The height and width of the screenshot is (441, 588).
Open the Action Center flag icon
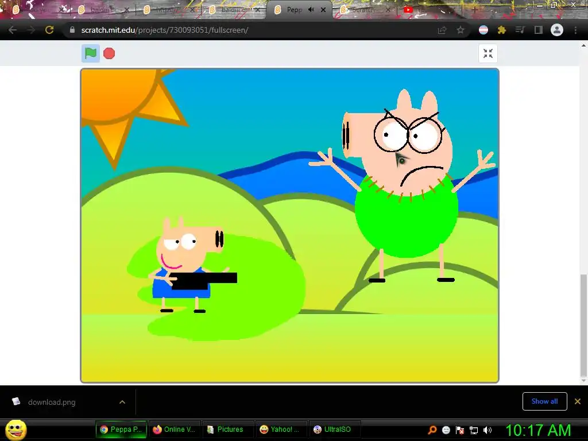460,430
